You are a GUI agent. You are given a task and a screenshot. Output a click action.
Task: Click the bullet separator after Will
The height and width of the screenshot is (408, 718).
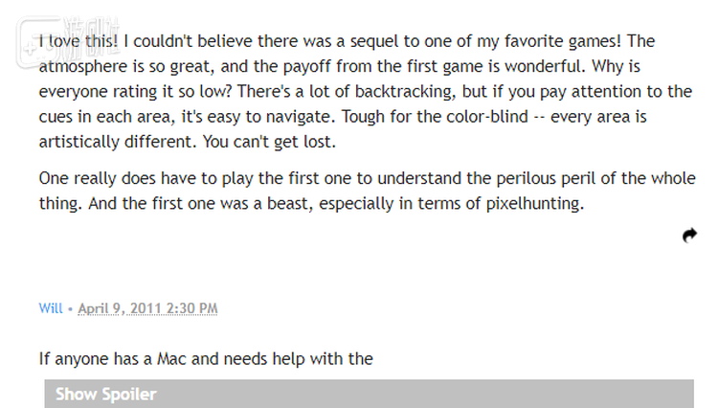tap(70, 307)
